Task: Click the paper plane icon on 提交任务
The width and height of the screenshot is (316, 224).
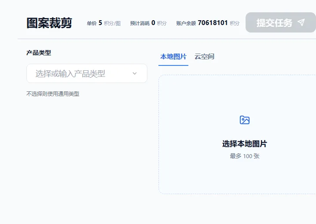Action: [x=301, y=23]
